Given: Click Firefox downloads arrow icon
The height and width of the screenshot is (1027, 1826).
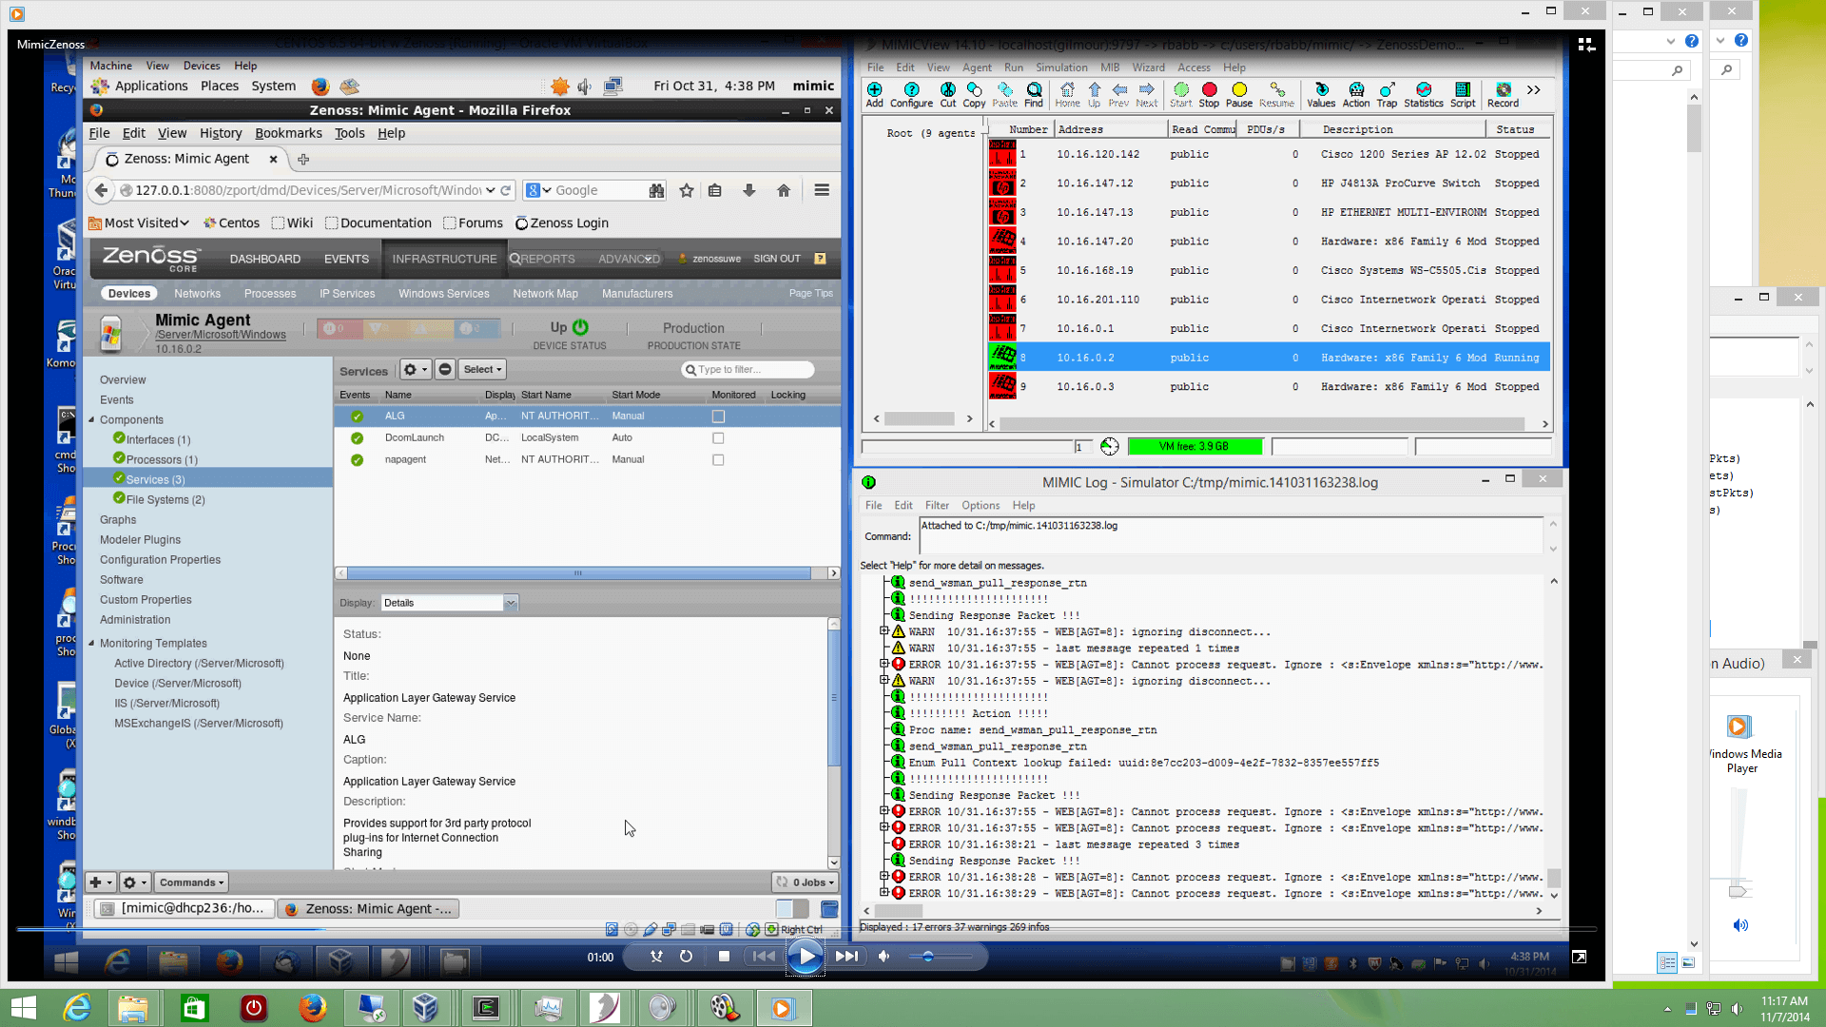Looking at the screenshot, I should 749,190.
